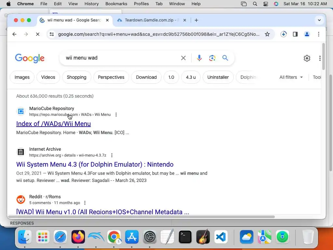Toggle the Chrome side panel icon
Viewport: 333px width, 250px height.
point(295,34)
